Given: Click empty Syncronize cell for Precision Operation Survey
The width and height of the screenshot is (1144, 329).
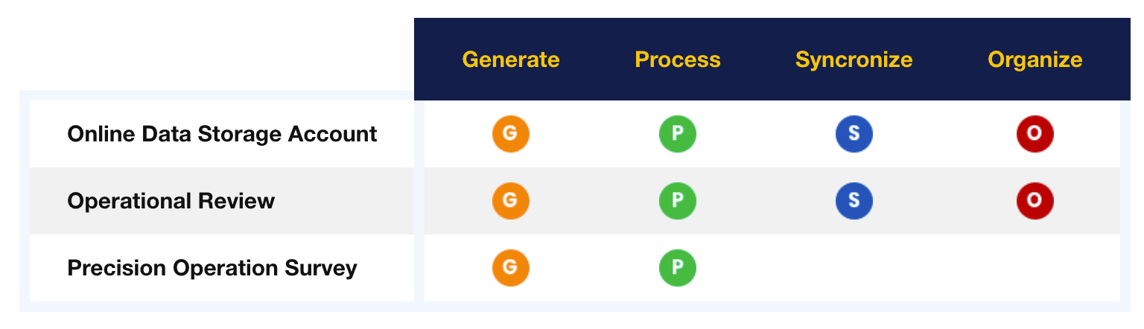Looking at the screenshot, I should tap(854, 268).
